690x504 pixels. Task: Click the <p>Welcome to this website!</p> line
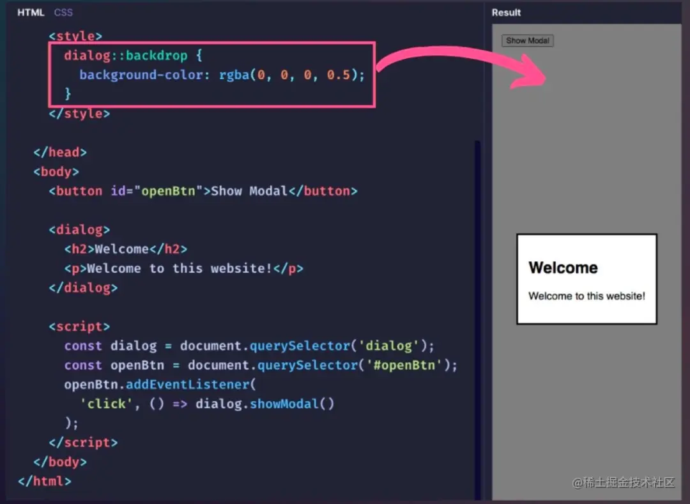(x=184, y=268)
